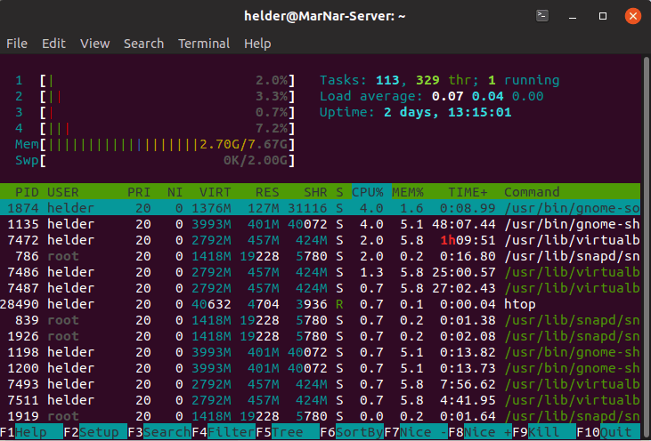Open the Edit menu

coord(53,44)
